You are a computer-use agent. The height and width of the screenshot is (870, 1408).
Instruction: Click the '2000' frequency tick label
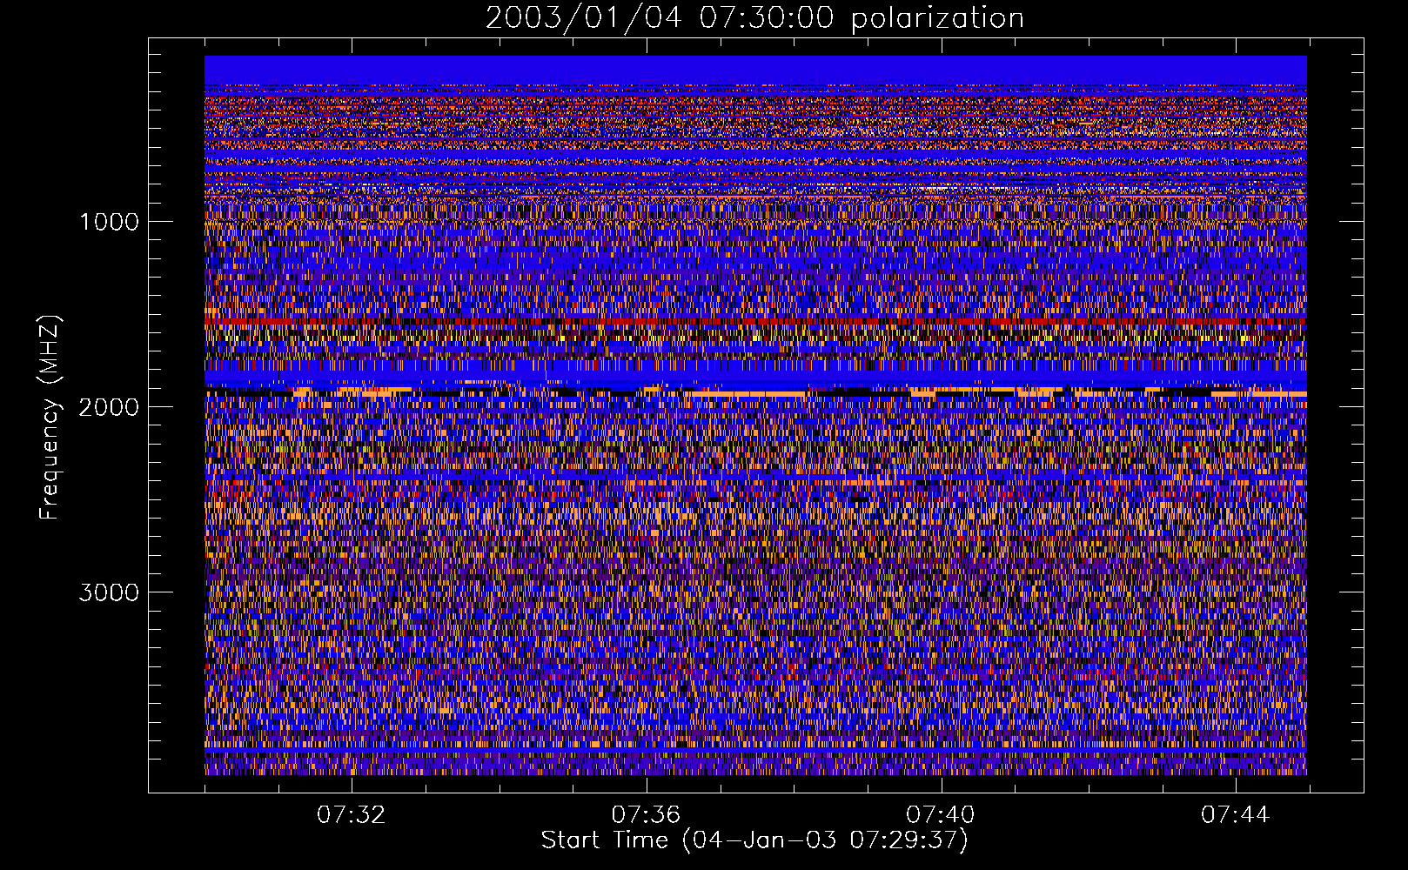(x=109, y=407)
